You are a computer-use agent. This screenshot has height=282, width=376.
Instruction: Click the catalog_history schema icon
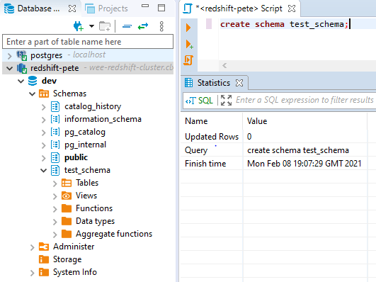click(55, 106)
